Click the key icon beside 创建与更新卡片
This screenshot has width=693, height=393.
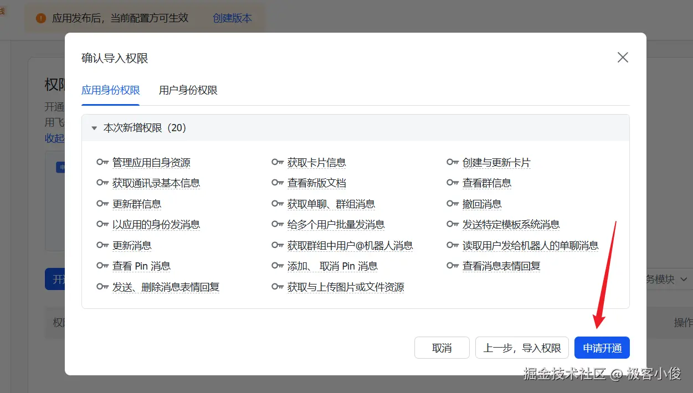click(453, 163)
